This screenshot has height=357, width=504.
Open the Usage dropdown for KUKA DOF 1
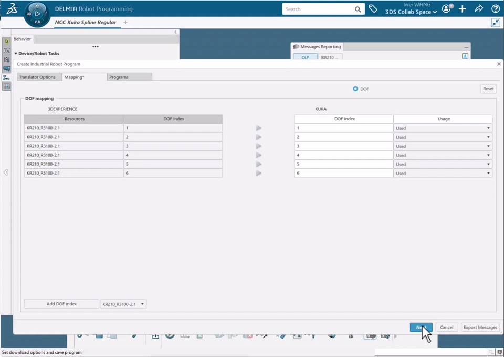[x=443, y=128]
